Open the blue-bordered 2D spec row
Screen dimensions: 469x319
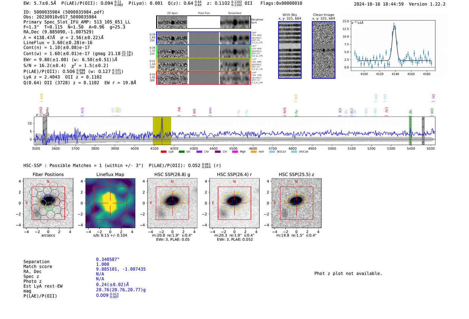204,38
